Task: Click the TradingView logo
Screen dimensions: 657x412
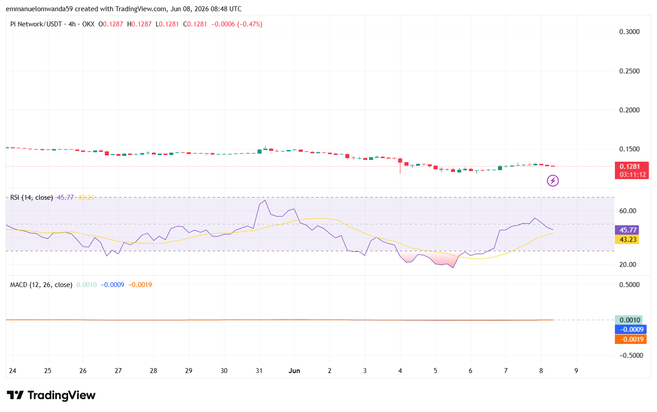Action: [51, 395]
